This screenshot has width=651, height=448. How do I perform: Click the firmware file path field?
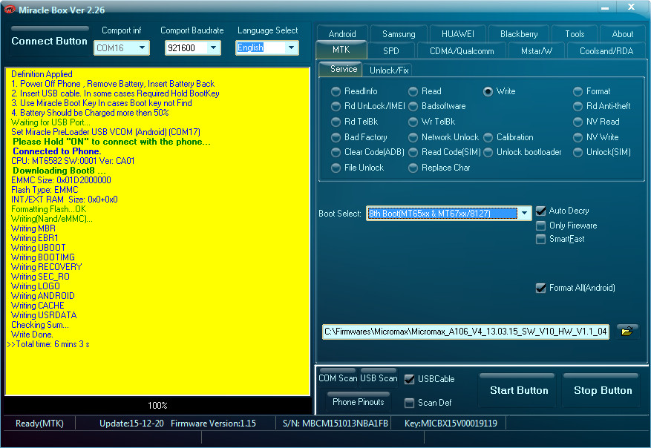click(x=466, y=332)
